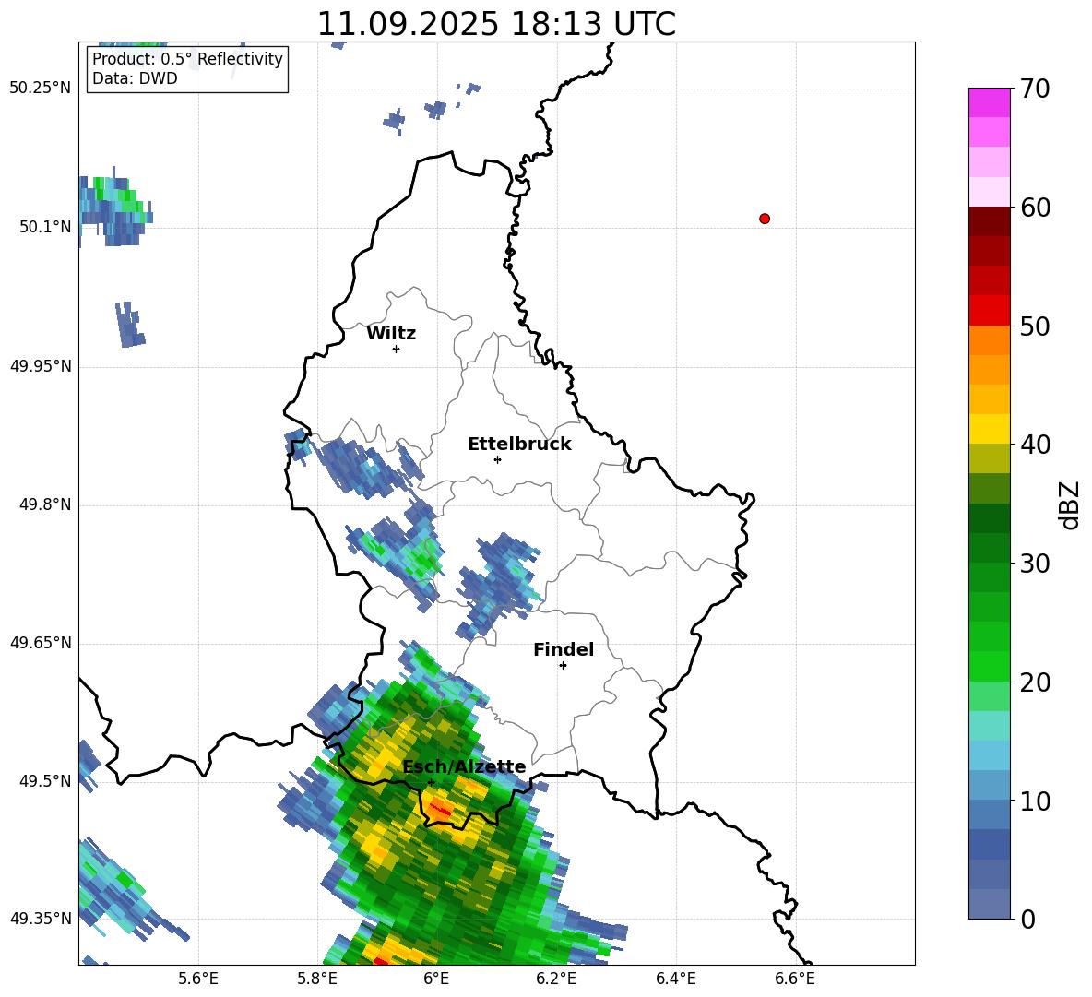1092x997 pixels.
Task: Click the dark green colorbar segment near 30
Action: [989, 548]
